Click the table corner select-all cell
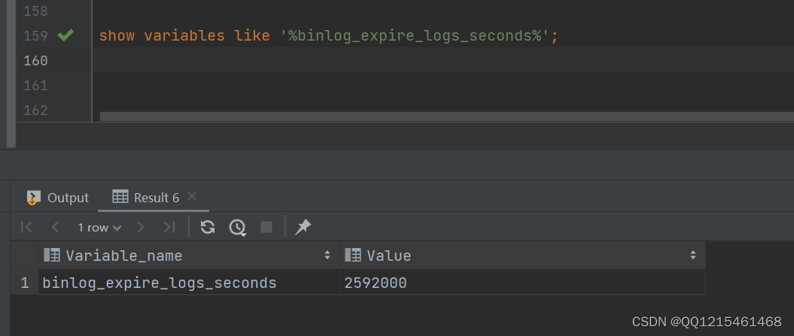The height and width of the screenshot is (336, 794). (24, 256)
